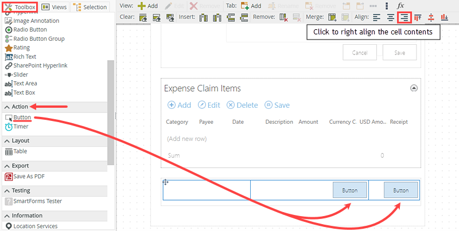Select Radio Button control in toolbox
459x231 pixels.
pyautogui.click(x=26, y=30)
